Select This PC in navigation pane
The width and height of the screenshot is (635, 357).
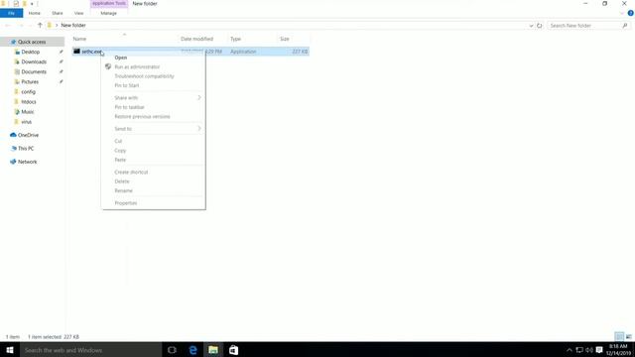click(26, 148)
